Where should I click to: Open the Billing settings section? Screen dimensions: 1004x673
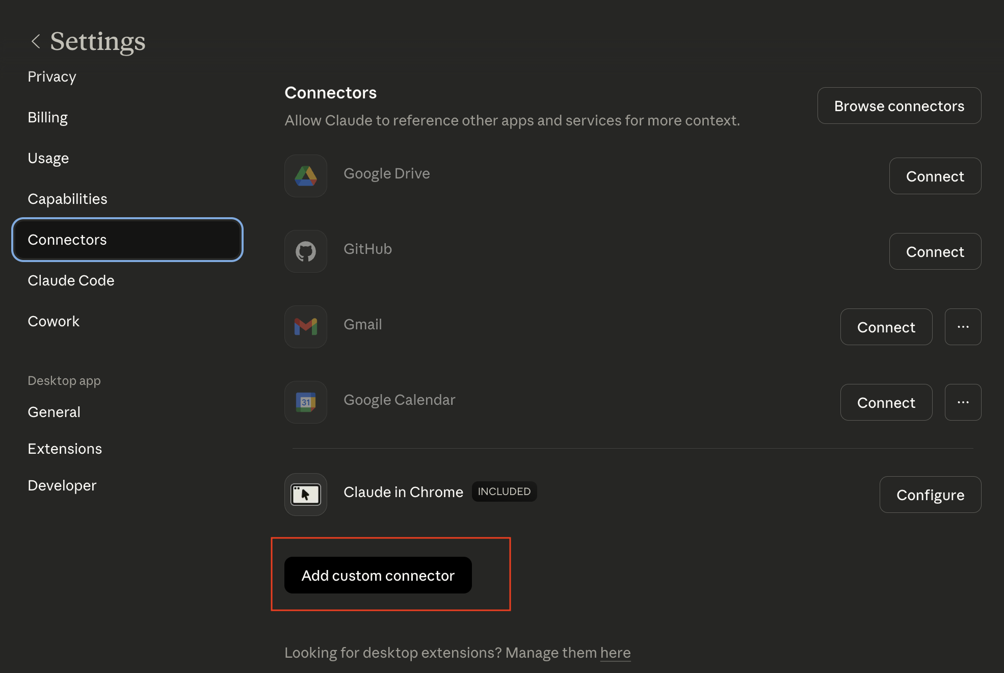click(47, 117)
